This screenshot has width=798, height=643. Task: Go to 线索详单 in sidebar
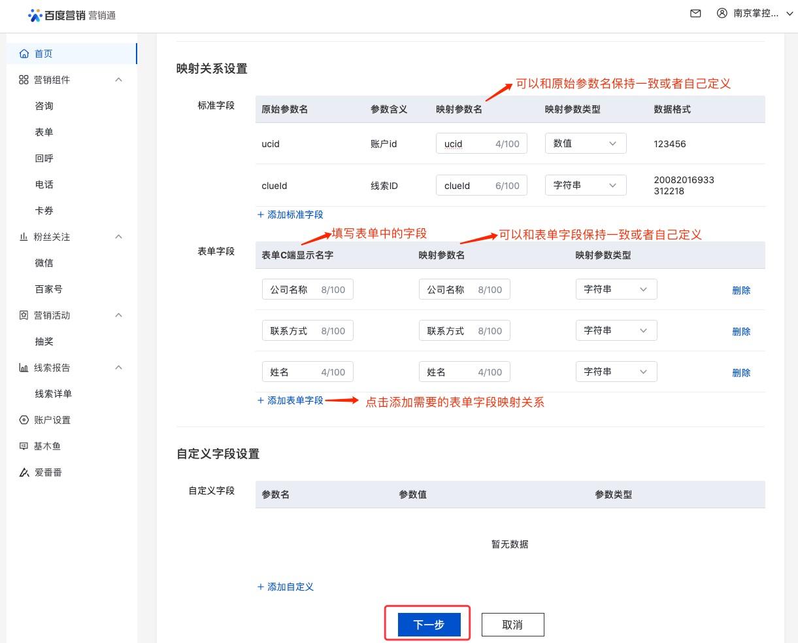54,394
